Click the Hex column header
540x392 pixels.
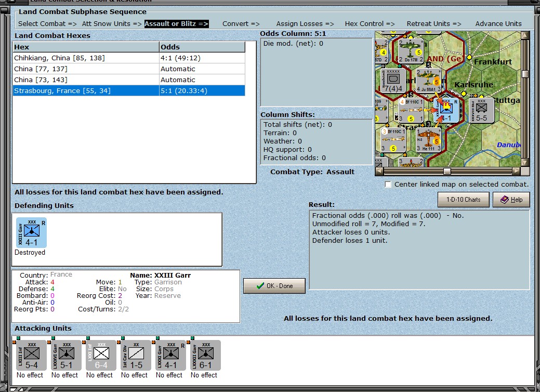click(86, 47)
